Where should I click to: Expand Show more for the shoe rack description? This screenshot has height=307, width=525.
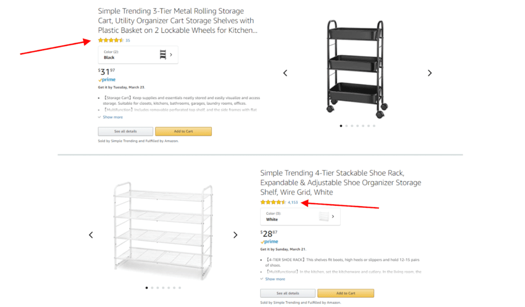[x=273, y=279]
